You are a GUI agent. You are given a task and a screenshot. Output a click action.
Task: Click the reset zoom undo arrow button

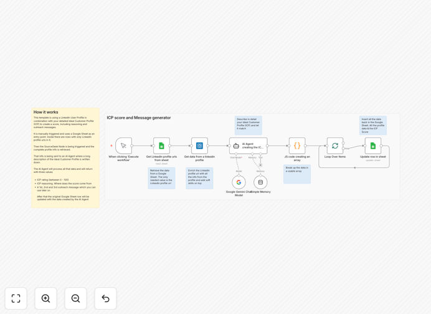pyautogui.click(x=105, y=298)
